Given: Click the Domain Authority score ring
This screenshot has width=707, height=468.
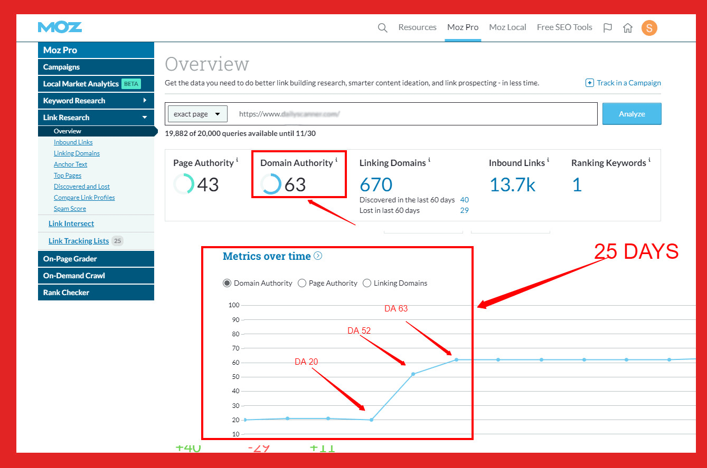Looking at the screenshot, I should pyautogui.click(x=271, y=184).
